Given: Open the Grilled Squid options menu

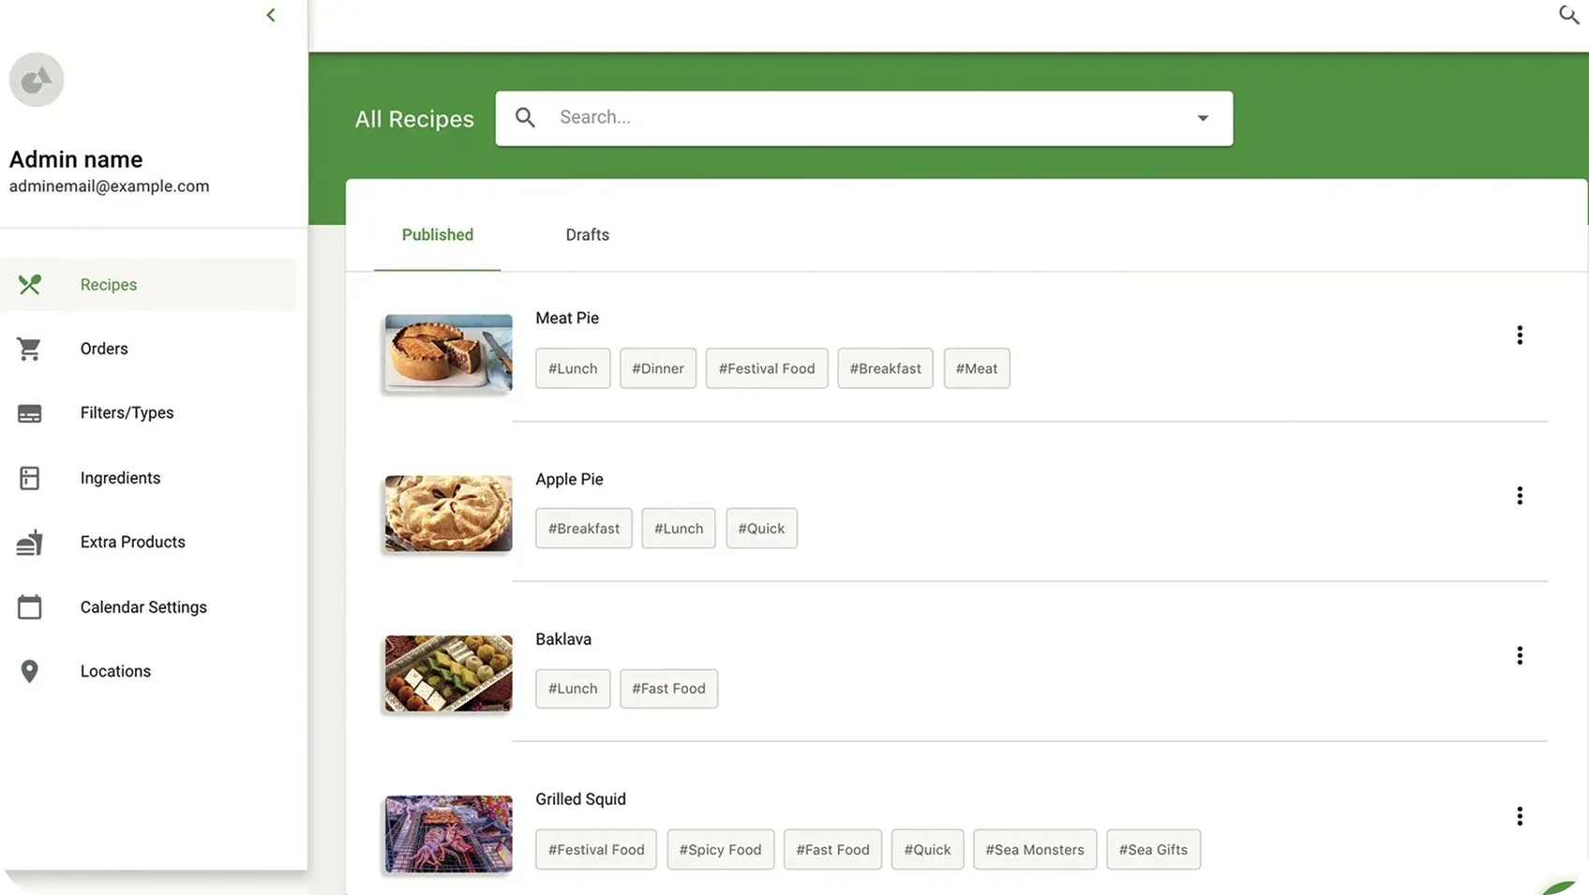Looking at the screenshot, I should click(1519, 816).
